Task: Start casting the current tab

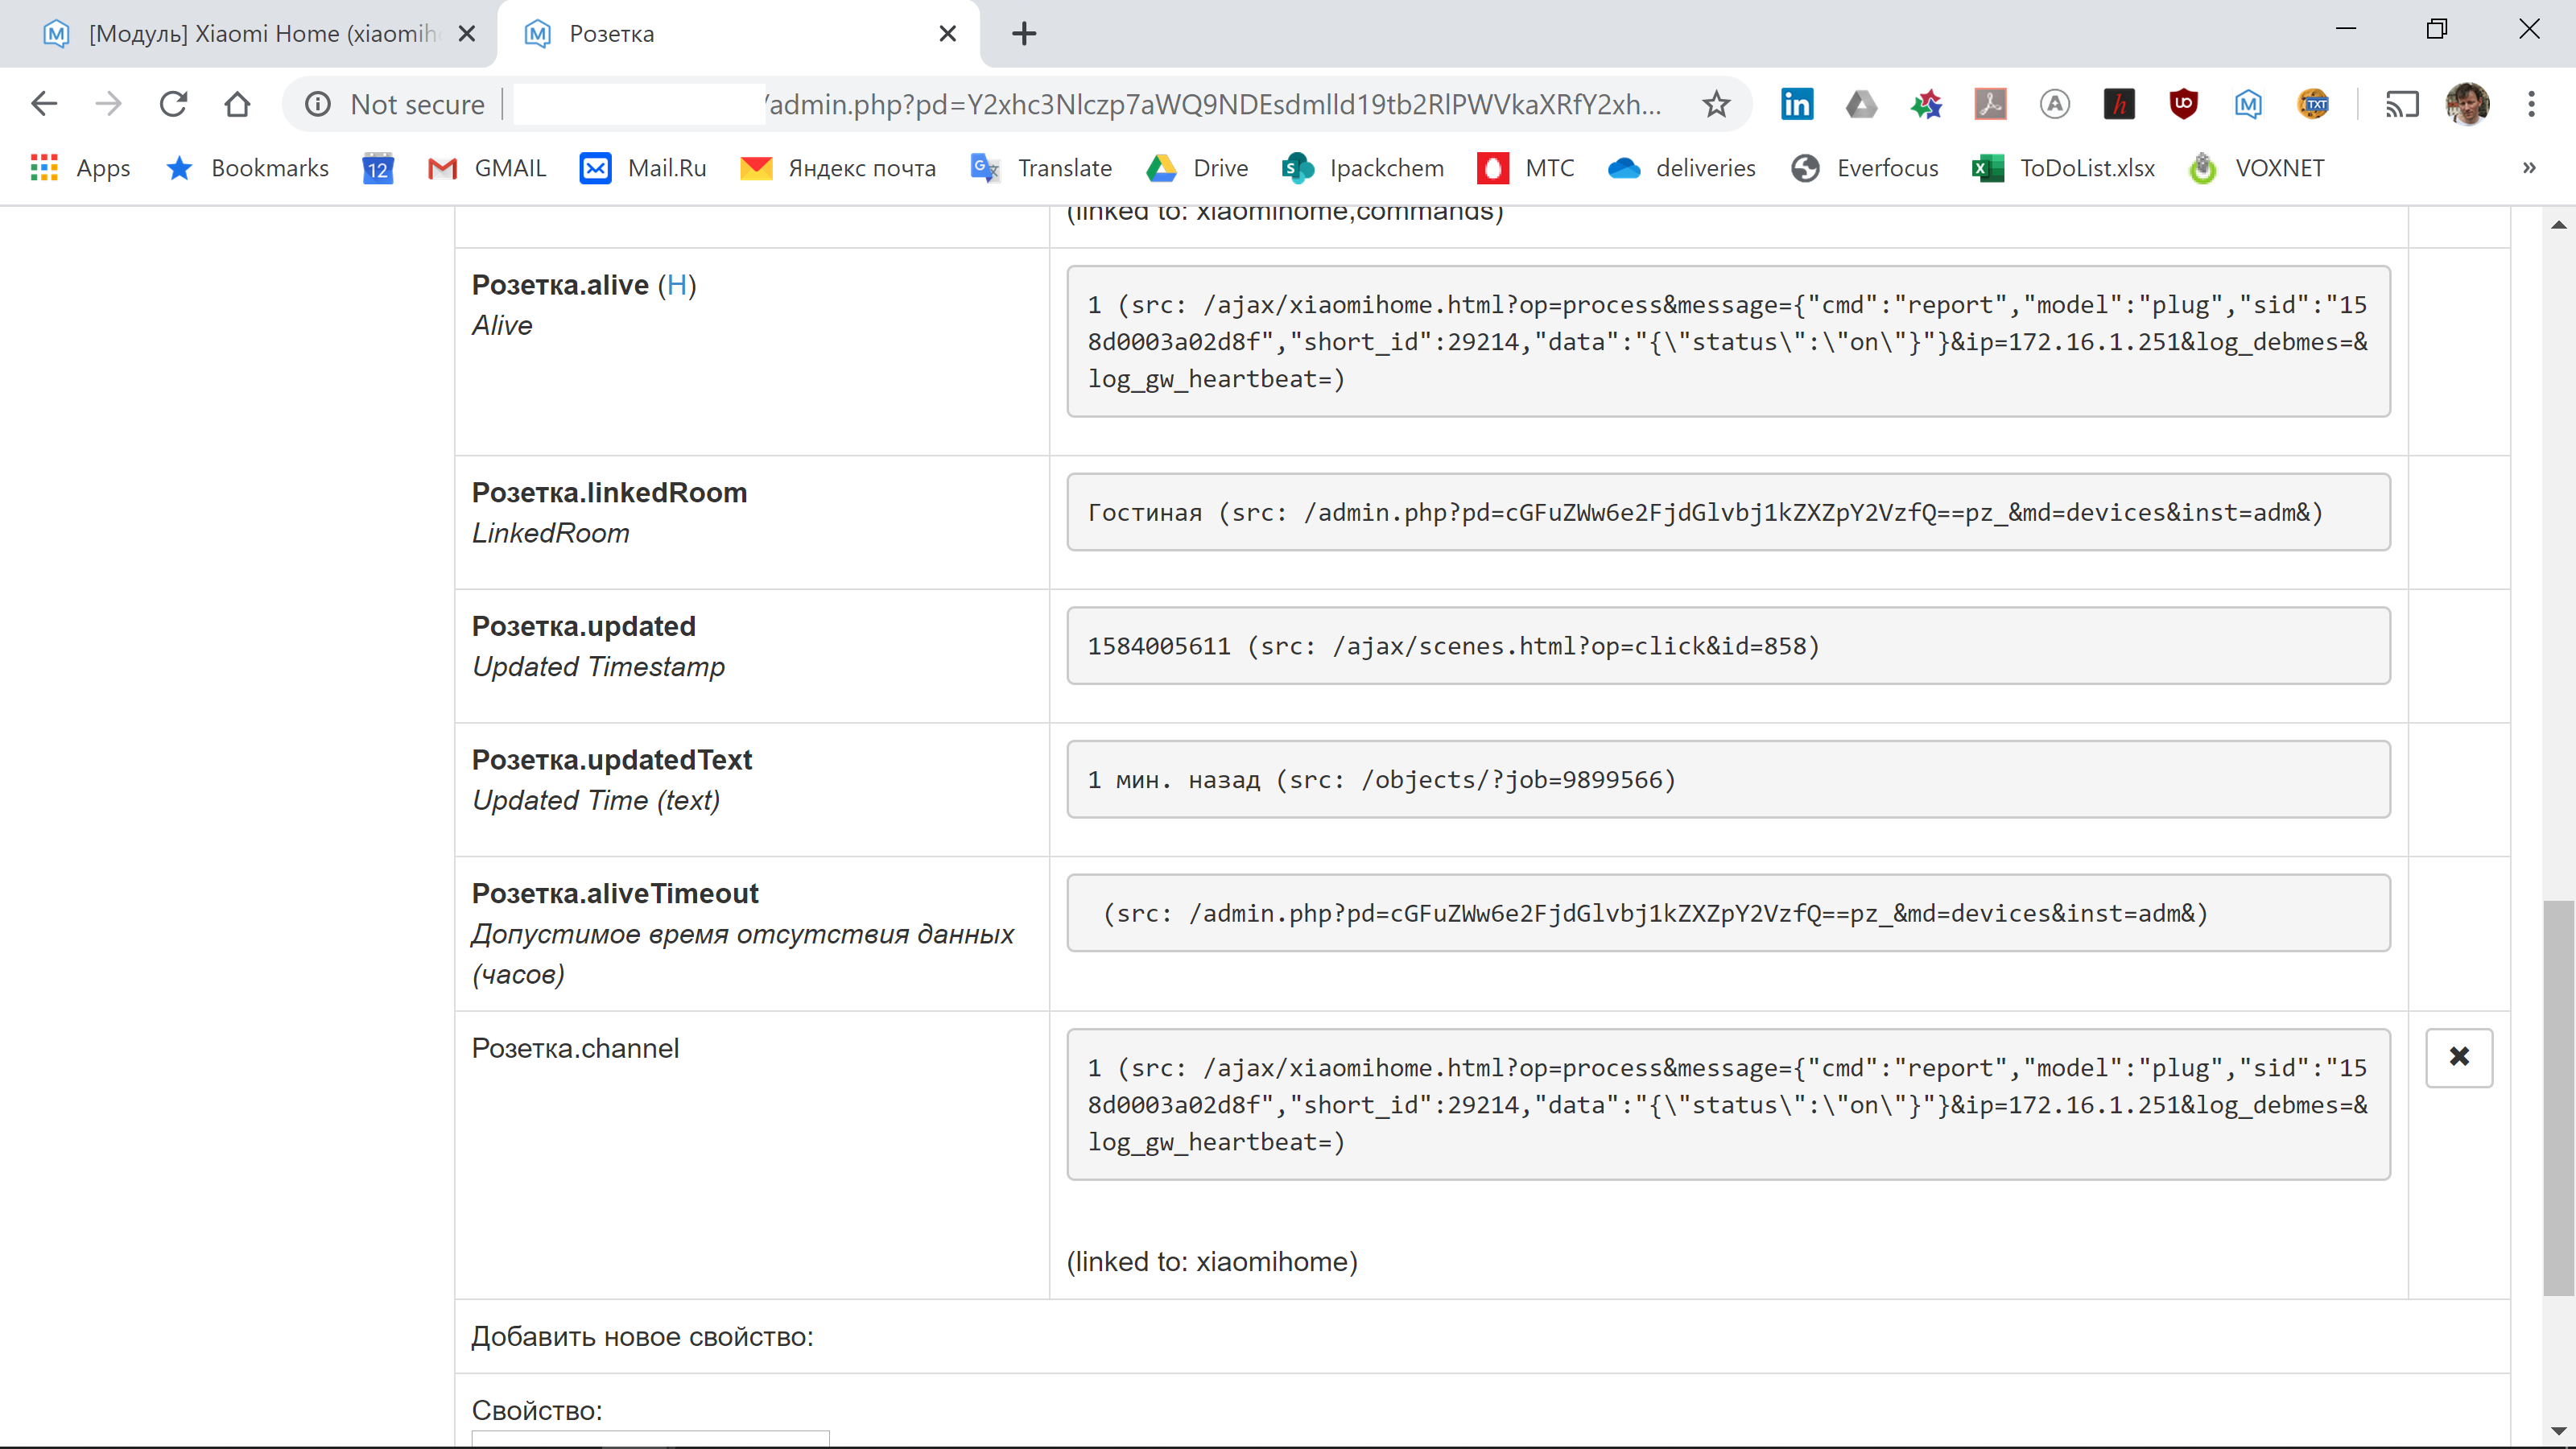Action: [x=2402, y=104]
